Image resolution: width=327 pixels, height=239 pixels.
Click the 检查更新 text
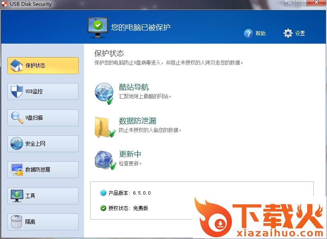pos(130,163)
